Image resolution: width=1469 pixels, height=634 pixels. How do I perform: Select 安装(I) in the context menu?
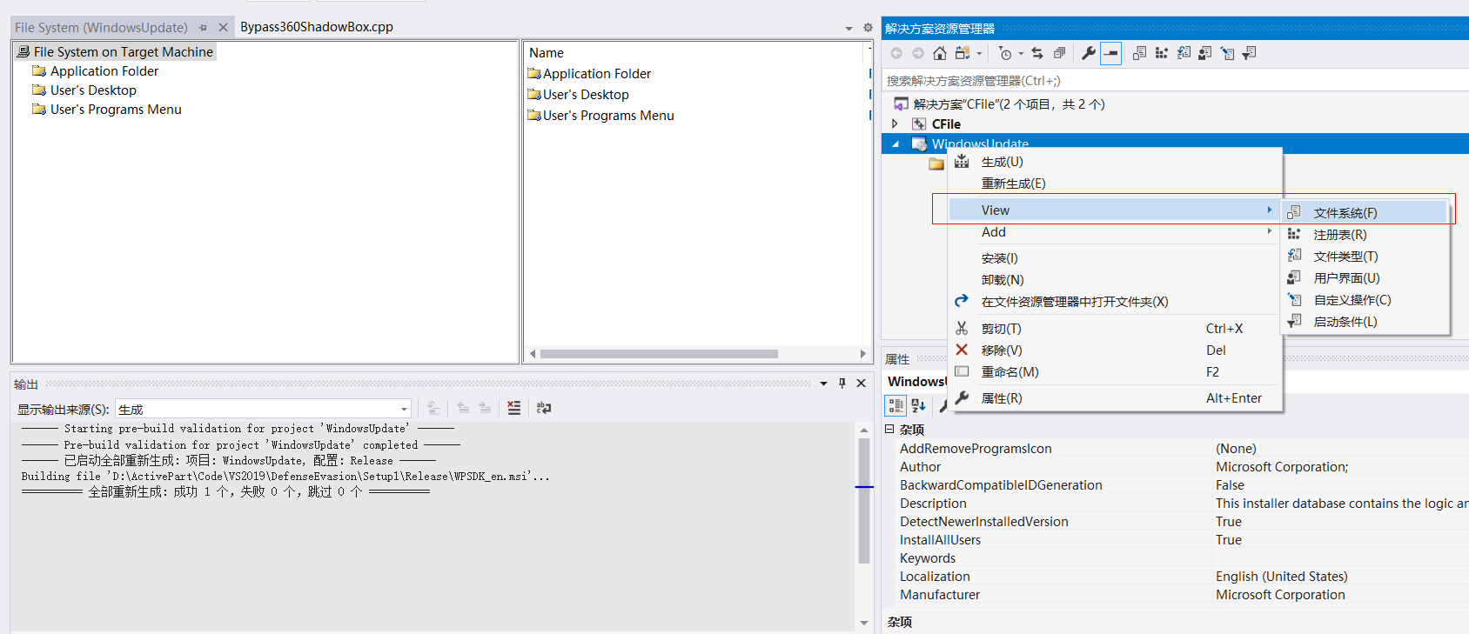pyautogui.click(x=1114, y=258)
